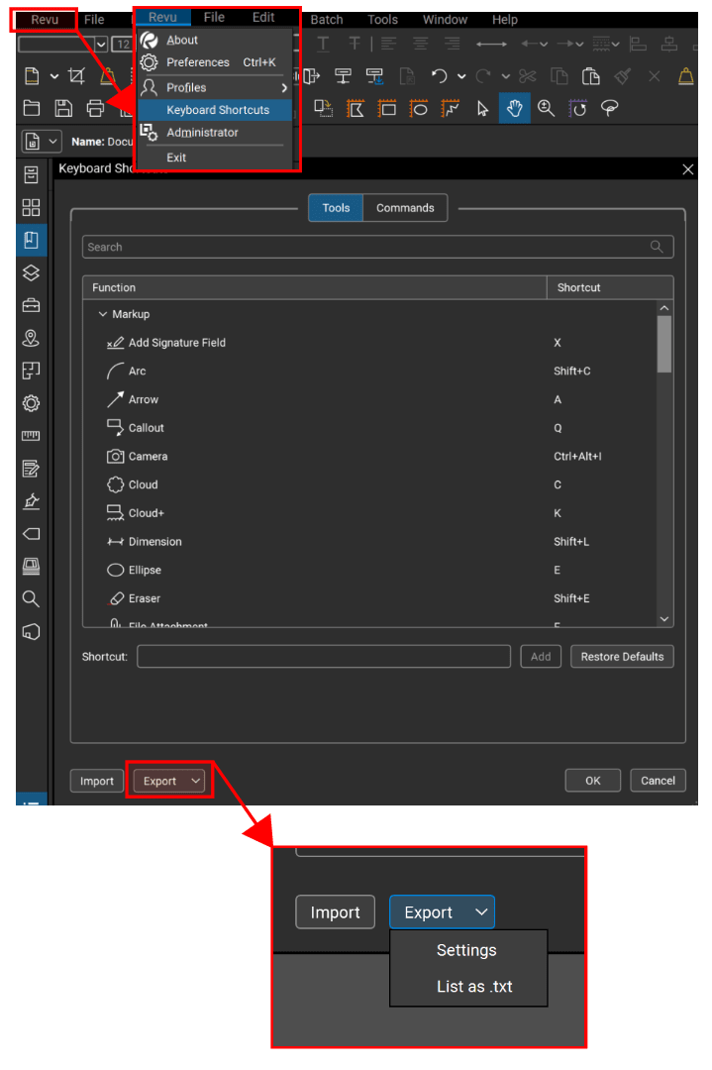This screenshot has height=1070, width=712.
Task: Click the Restore Defaults button
Action: click(x=622, y=657)
